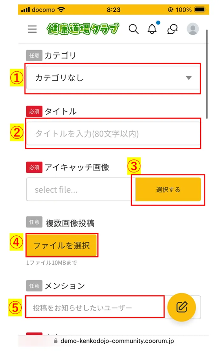Expand the カテゴリなし dropdown
The image size is (220, 351).
(x=113, y=78)
